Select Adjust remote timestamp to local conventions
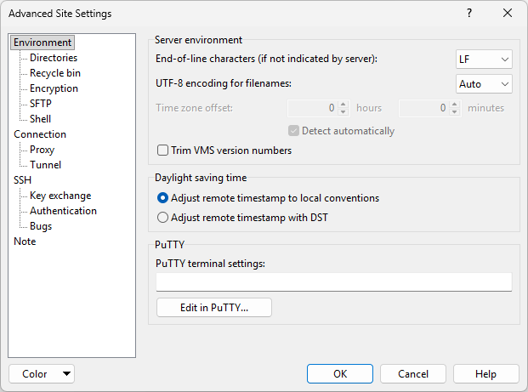The width and height of the screenshot is (528, 392). point(163,198)
